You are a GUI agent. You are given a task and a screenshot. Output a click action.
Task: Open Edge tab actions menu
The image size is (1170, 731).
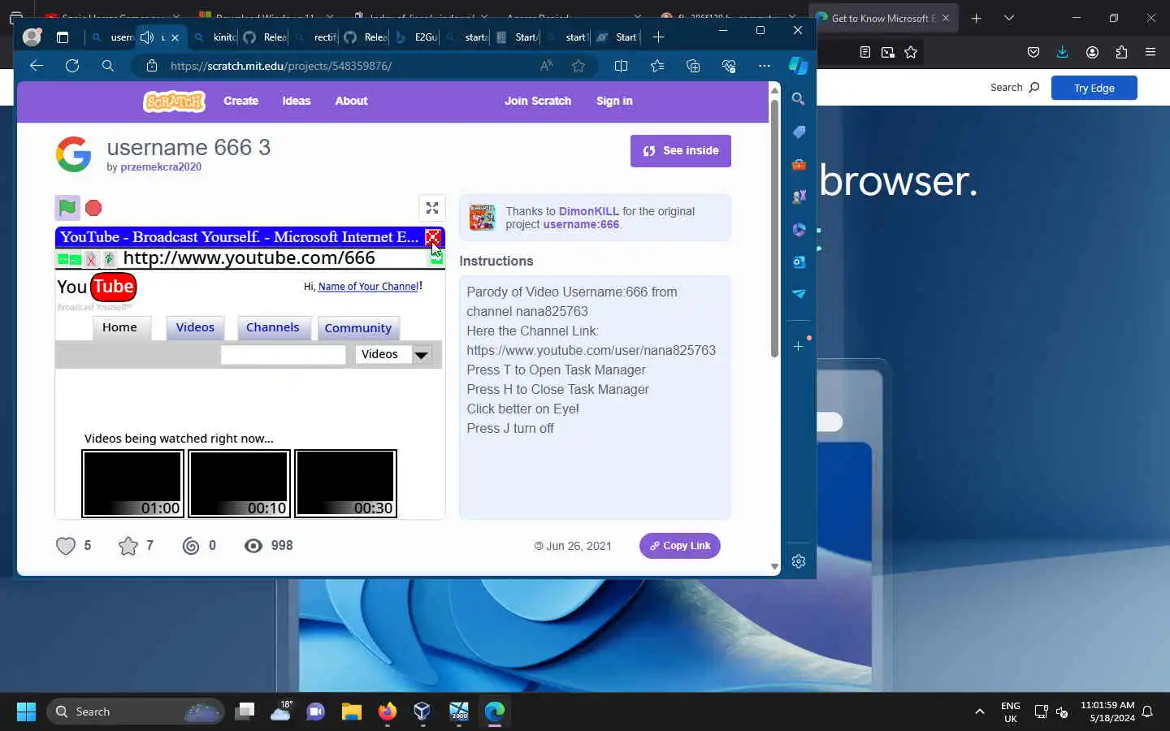63,37
